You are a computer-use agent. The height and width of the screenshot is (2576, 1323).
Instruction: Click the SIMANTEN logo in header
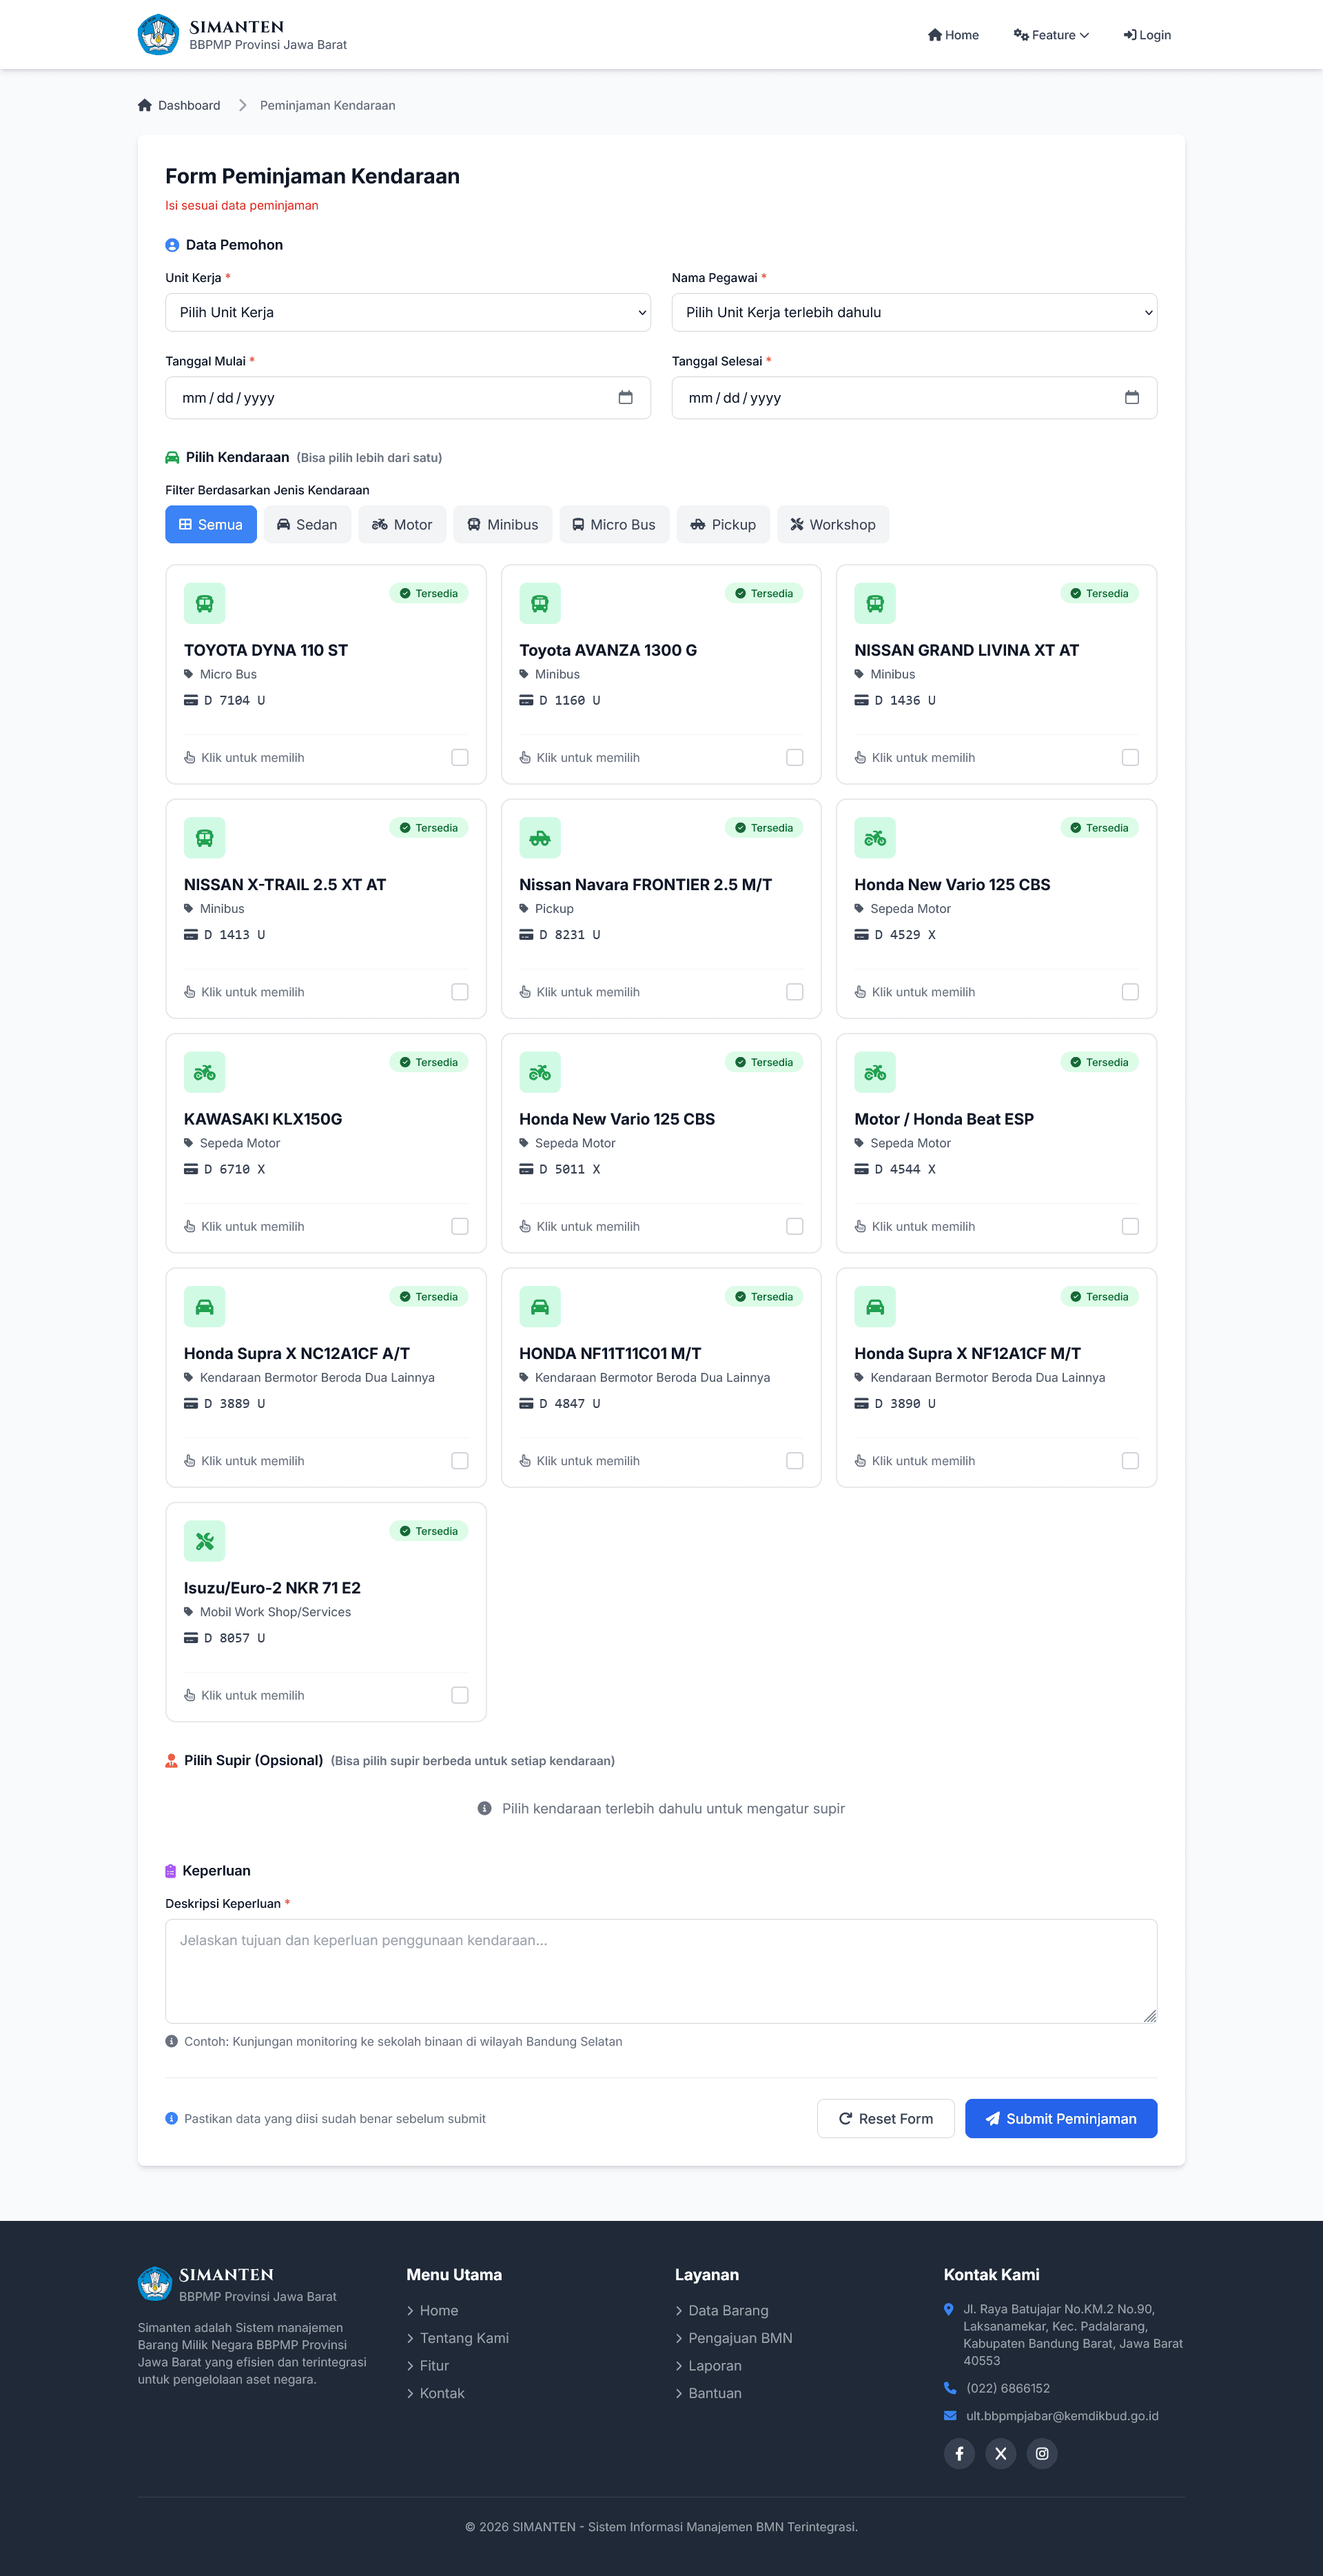[158, 35]
